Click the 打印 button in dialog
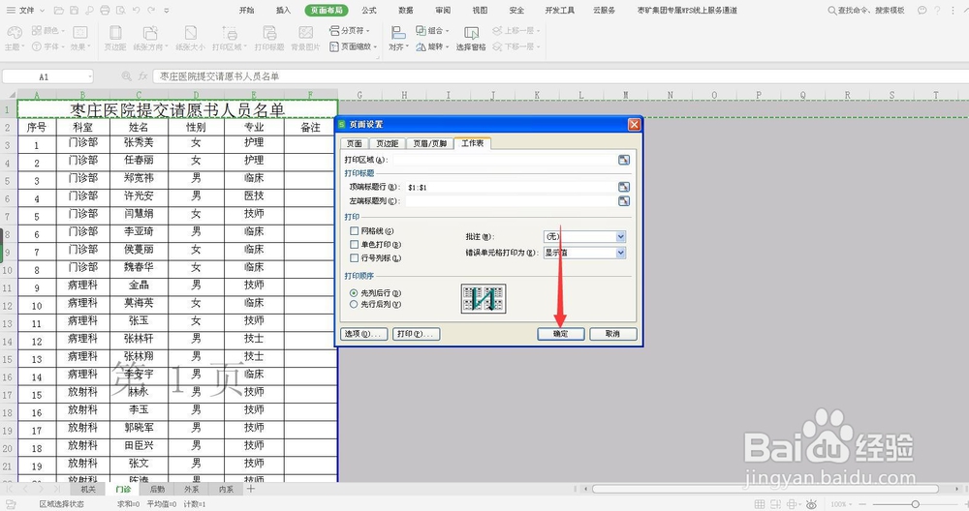969x511 pixels. click(417, 334)
